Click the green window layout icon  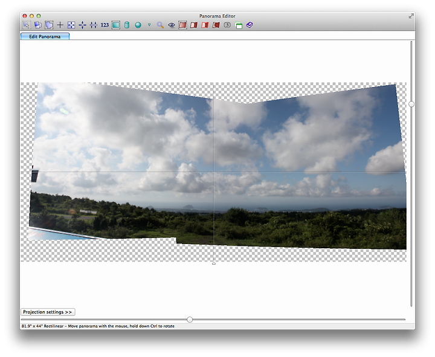pos(239,25)
